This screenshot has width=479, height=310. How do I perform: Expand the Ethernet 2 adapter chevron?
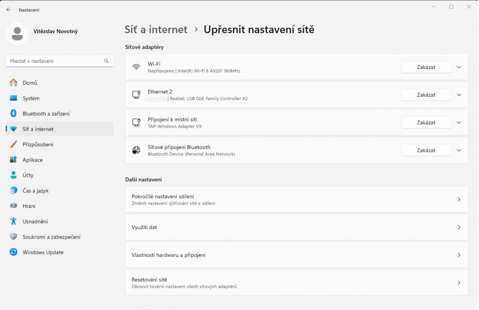tap(459, 95)
